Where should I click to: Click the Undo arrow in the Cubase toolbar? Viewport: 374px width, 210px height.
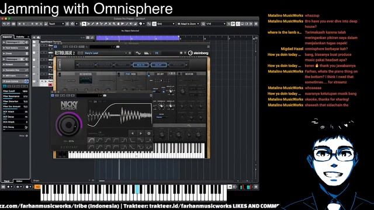click(x=4, y=24)
